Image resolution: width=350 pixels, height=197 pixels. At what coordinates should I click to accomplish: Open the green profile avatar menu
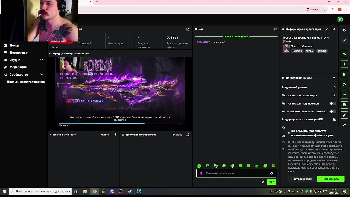(340, 19)
